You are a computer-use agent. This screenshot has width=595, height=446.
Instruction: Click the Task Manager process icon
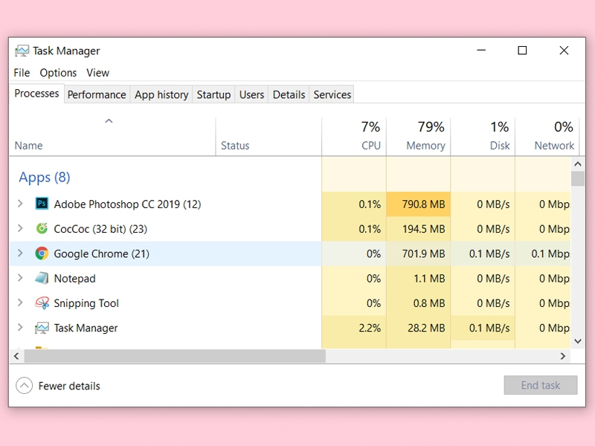[x=43, y=328]
